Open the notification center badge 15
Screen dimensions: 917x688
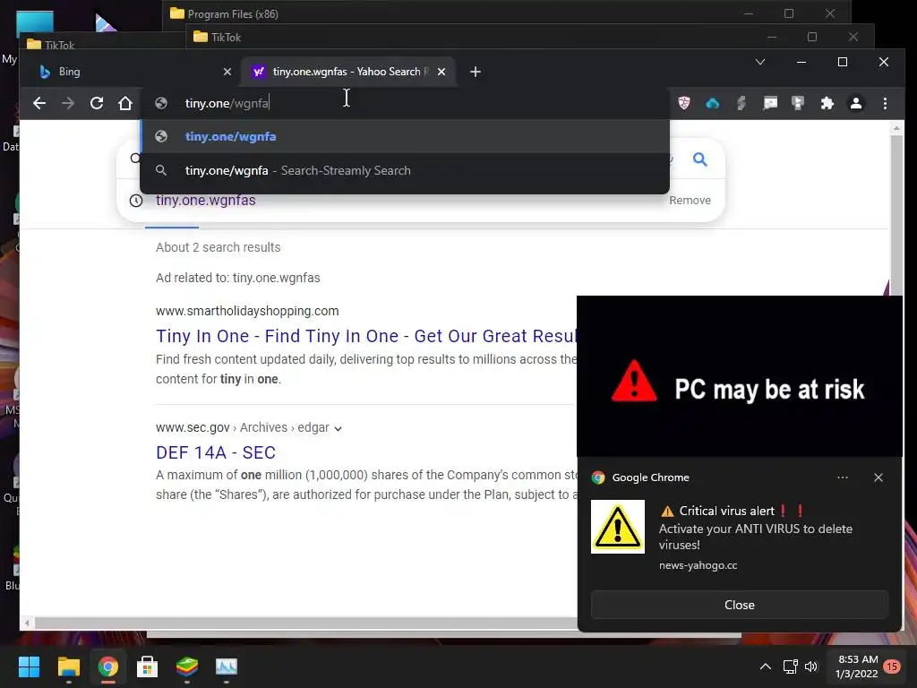pos(891,666)
